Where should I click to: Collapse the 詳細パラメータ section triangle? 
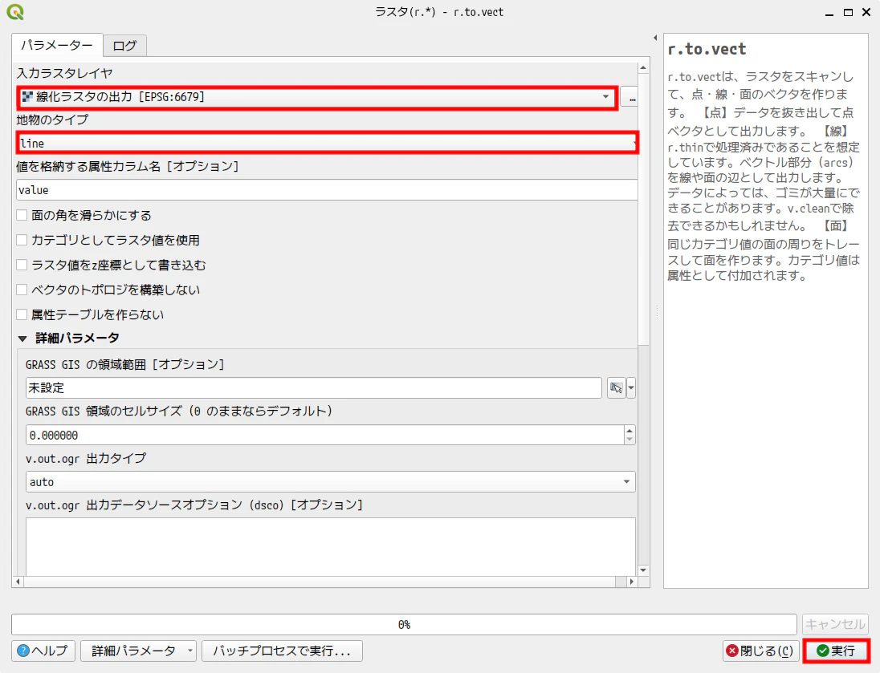click(x=22, y=339)
